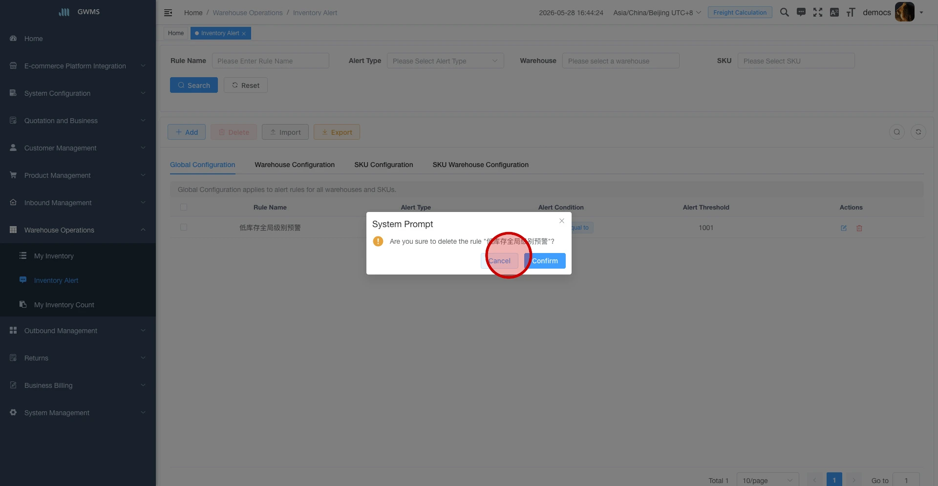Go to next page arrow
Image resolution: width=938 pixels, height=486 pixels.
pos(854,480)
